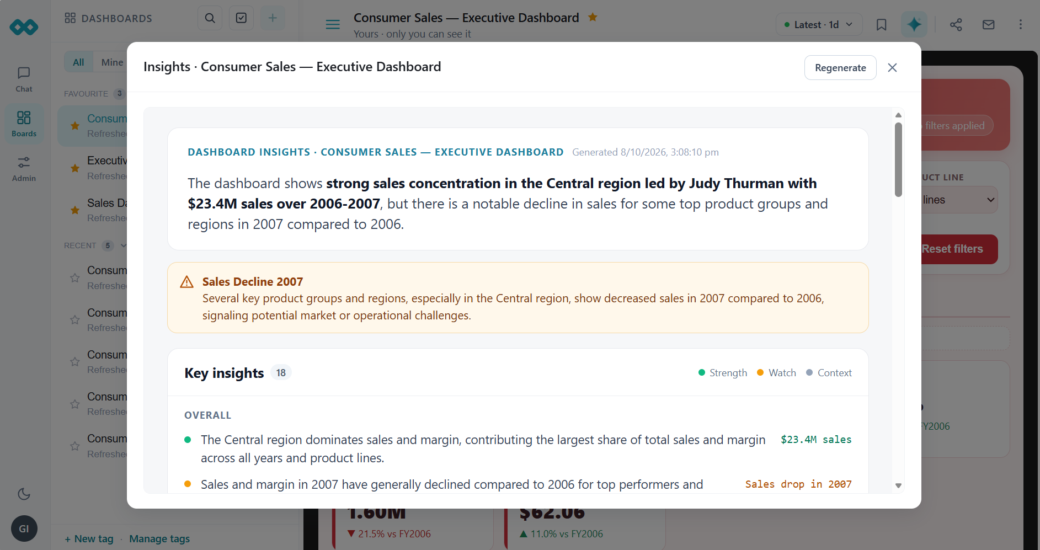Open the Chat sidebar item
Viewport: 1040px width, 550px height.
pyautogui.click(x=24, y=79)
